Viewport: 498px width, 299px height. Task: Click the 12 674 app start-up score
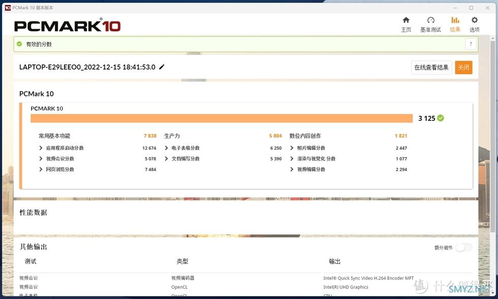tap(149, 148)
